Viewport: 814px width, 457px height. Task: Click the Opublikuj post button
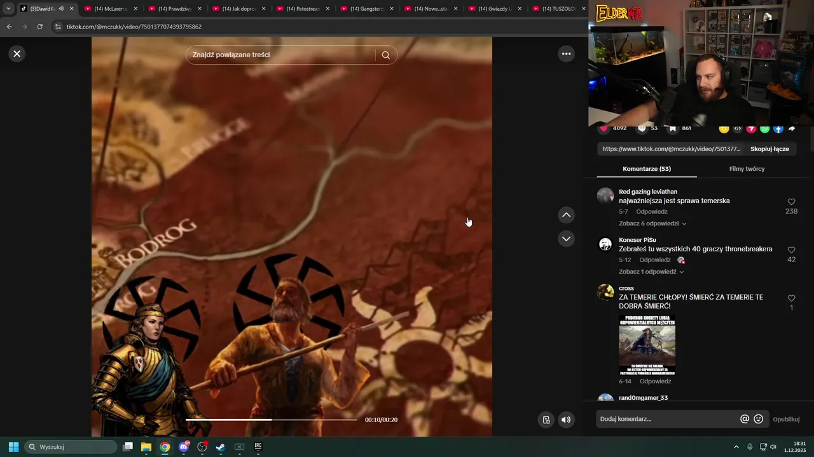(786, 420)
